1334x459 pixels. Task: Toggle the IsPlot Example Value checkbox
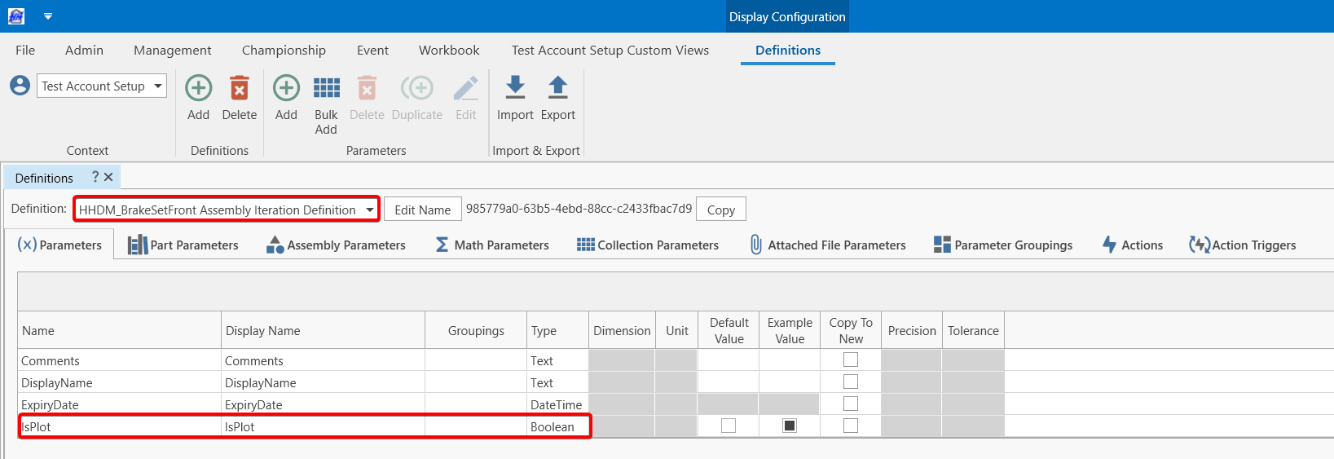coord(790,426)
